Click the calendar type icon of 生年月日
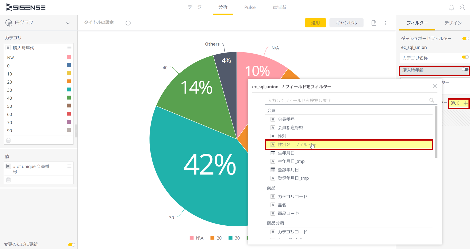Screen dimensions: 470x249 (x=273, y=153)
